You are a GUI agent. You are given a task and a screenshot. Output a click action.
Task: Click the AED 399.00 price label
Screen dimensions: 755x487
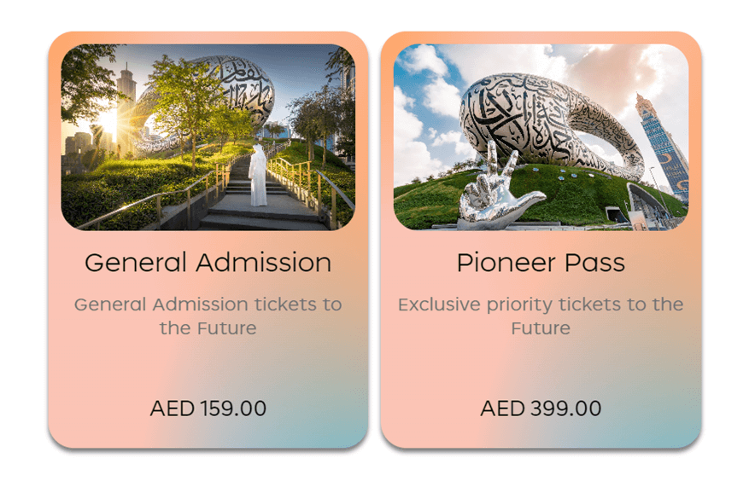pyautogui.click(x=541, y=409)
